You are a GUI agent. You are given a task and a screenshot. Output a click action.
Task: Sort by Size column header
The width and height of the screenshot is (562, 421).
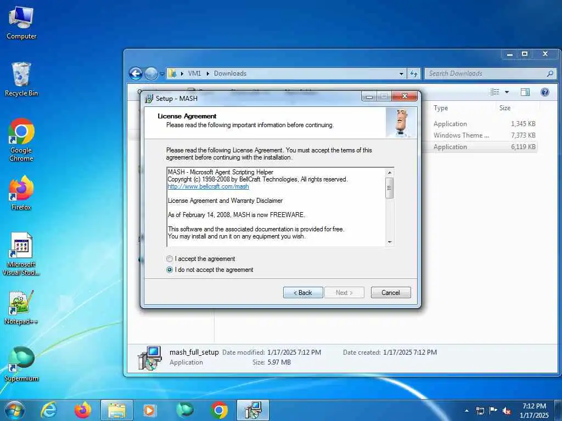505,108
